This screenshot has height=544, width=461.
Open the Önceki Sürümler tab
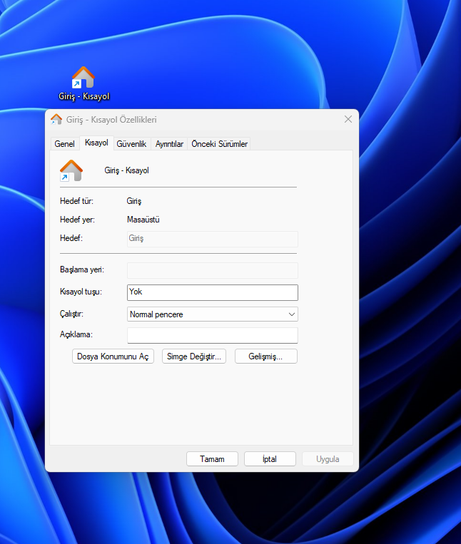click(x=219, y=143)
